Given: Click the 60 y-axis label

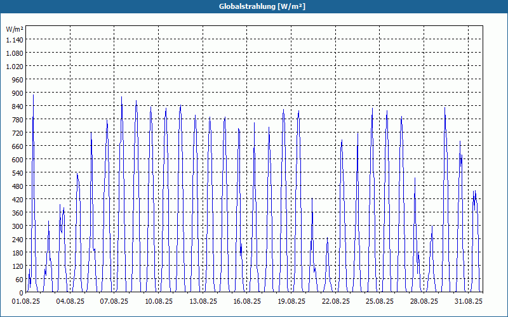Looking at the screenshot, I should tap(20, 280).
